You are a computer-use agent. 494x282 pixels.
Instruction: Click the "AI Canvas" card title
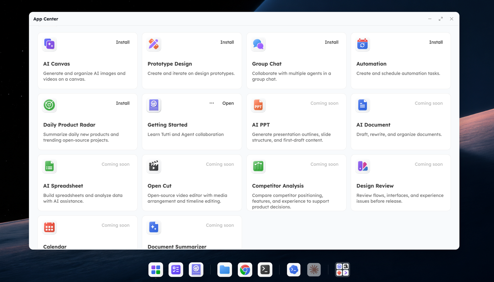click(56, 64)
